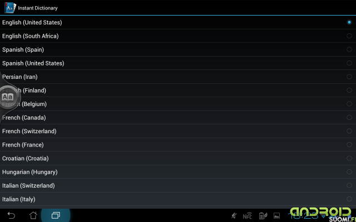Select the English (South Africa) radio button
This screenshot has width=356, height=222.
tap(349, 36)
